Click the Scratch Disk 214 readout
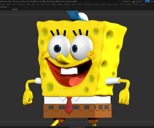The image size is (154, 128). pyautogui.click(x=23, y=1)
